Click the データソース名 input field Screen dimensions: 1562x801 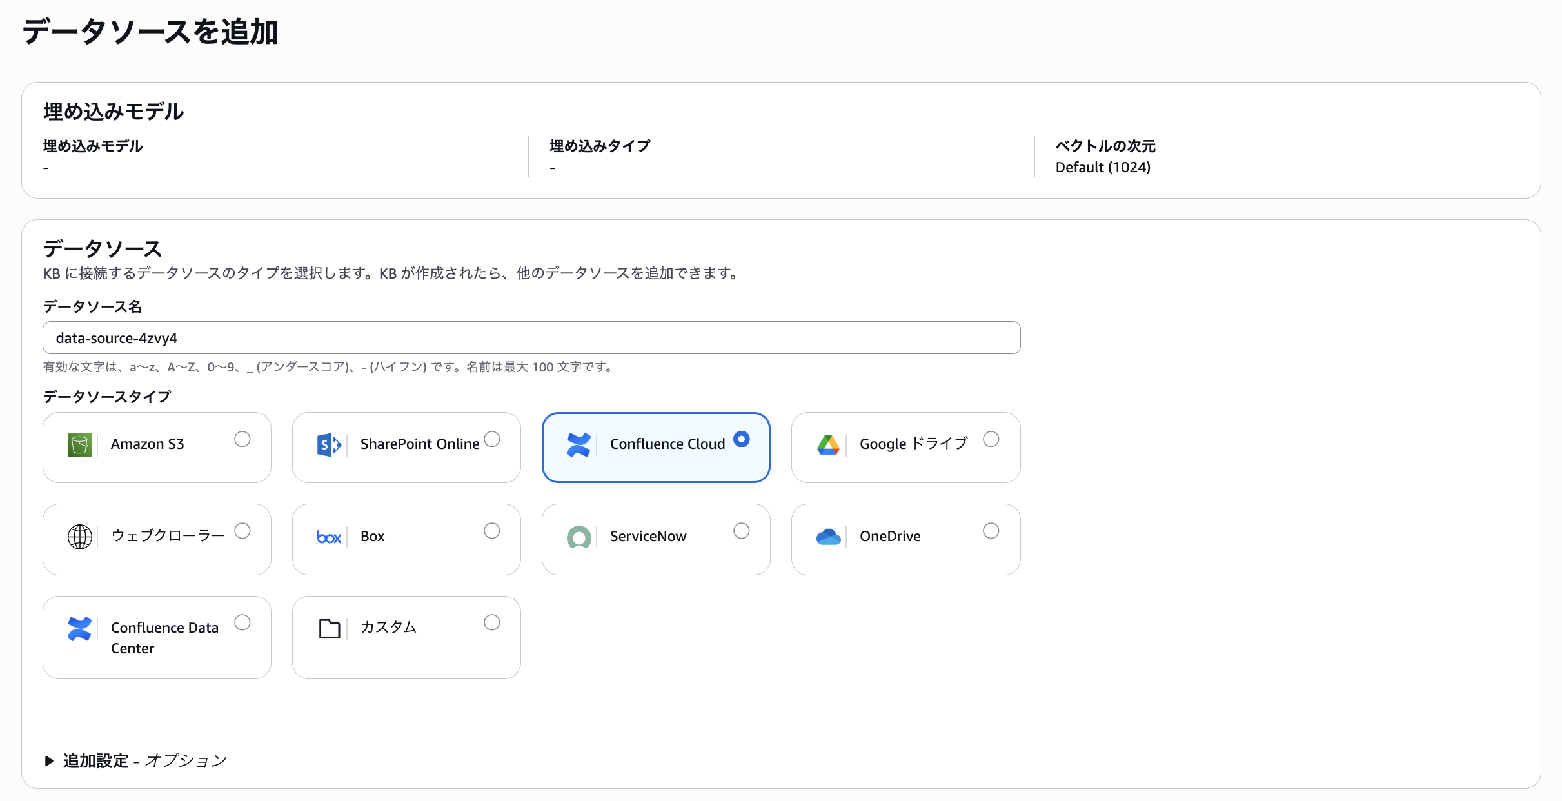pos(531,338)
